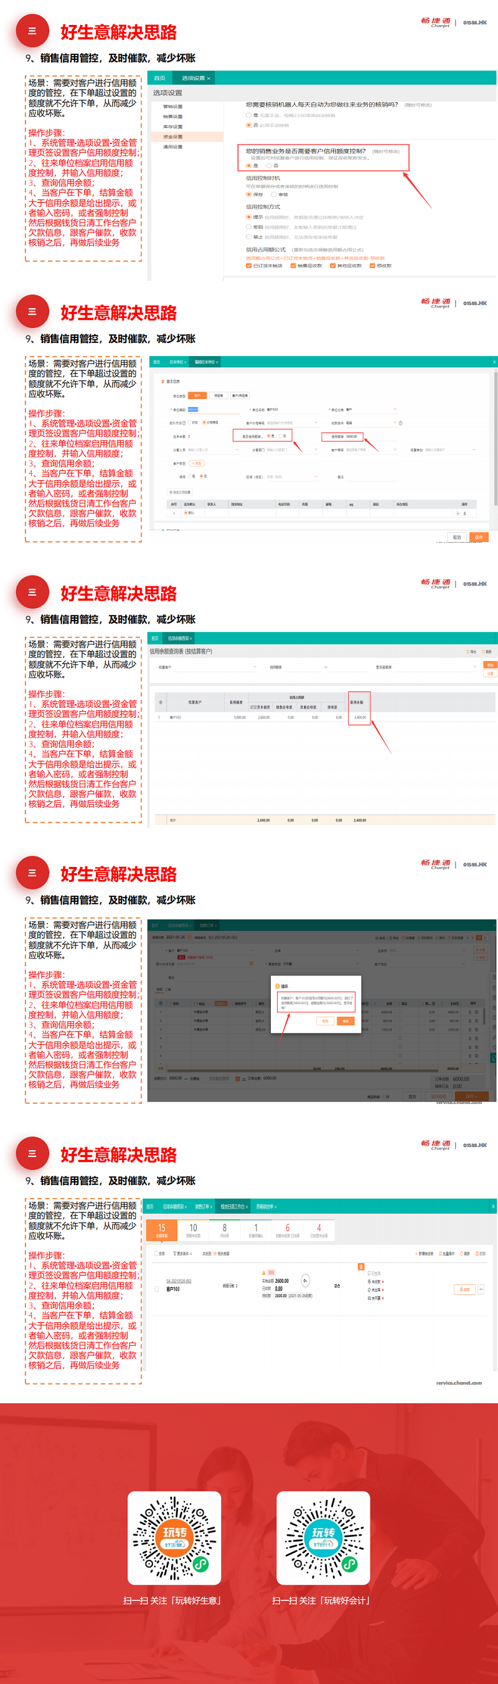This screenshot has height=1684, width=498.
Task: Select 营销设置 in the options sidebar
Action: tap(173, 107)
